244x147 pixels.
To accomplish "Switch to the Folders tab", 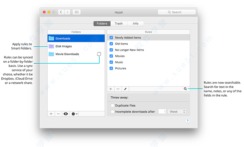I will click(x=102, y=24).
